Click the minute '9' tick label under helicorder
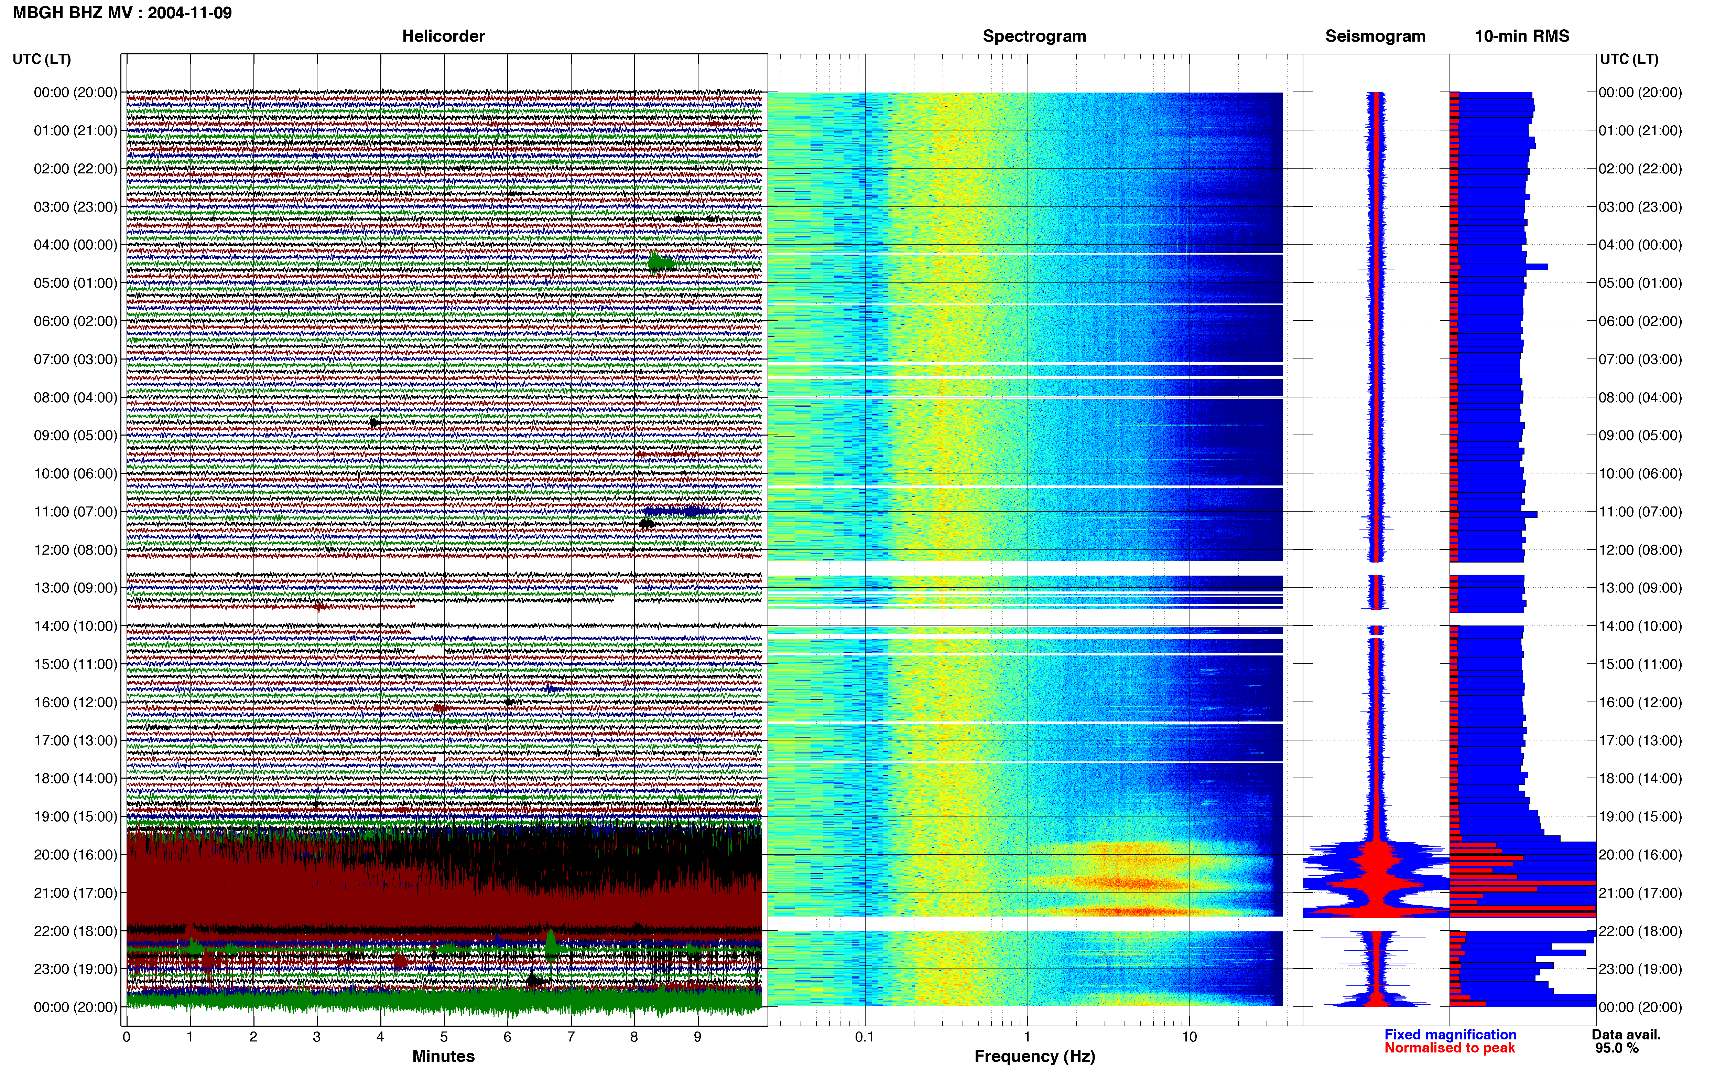1726x1080 pixels. coord(697,1036)
